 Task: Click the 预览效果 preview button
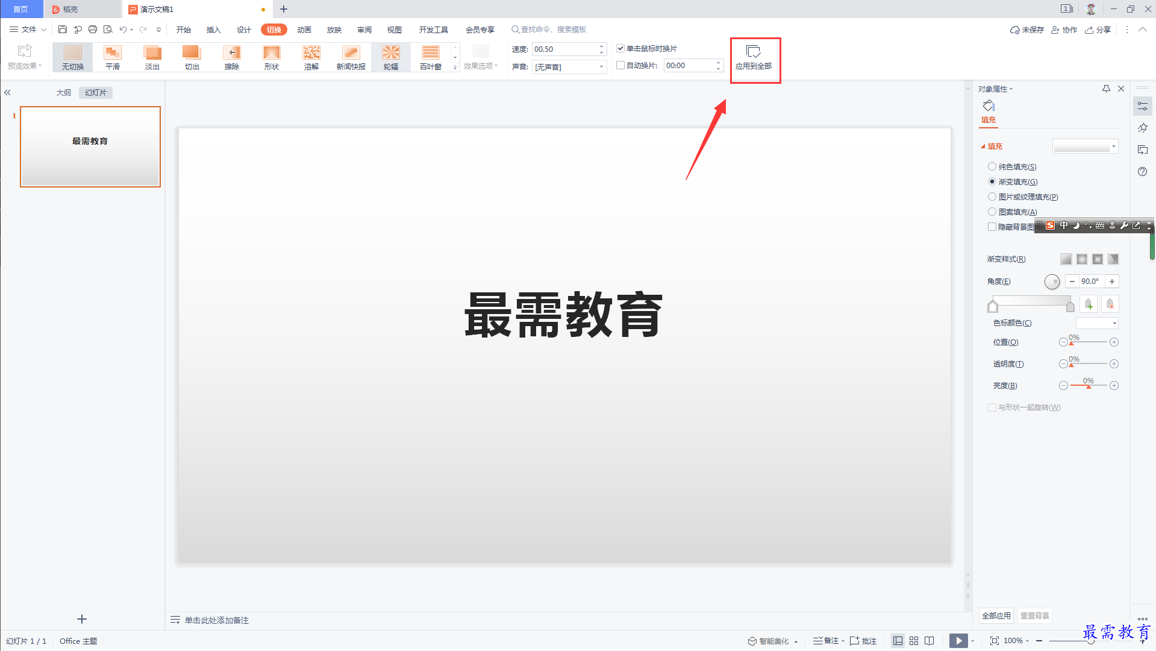25,58
